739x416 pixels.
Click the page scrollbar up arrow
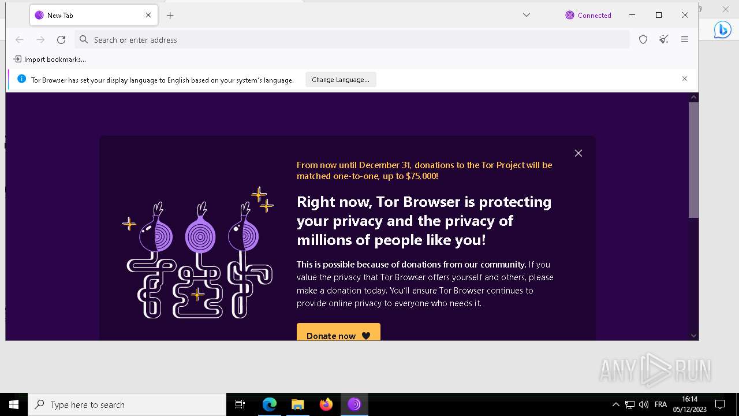tap(694, 98)
